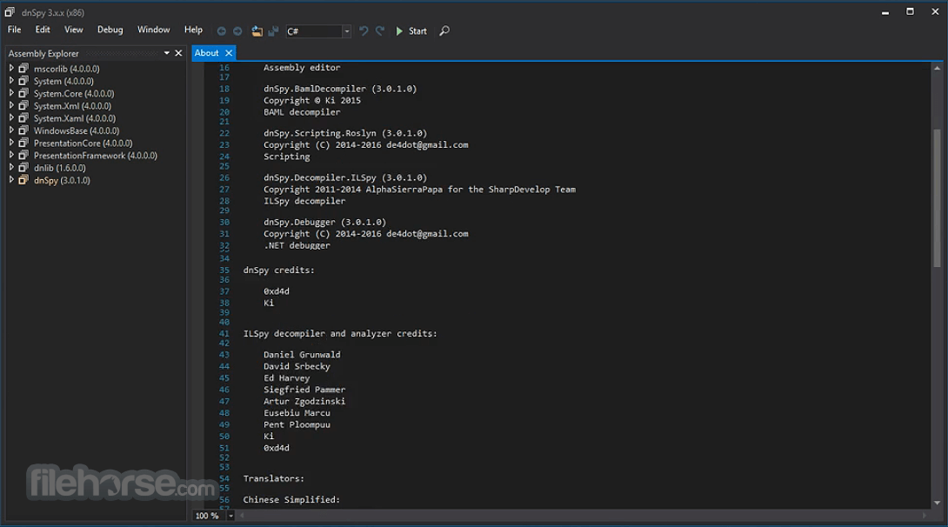Close the Assembly Explorer panel

pyautogui.click(x=178, y=53)
